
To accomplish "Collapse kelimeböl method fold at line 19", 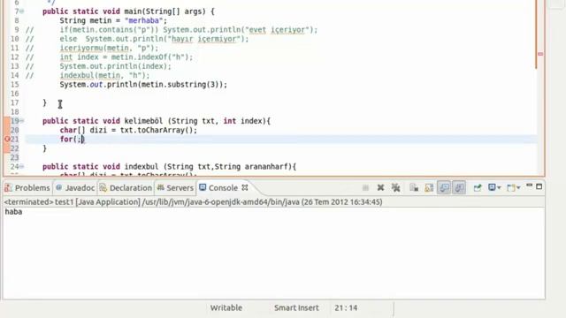I will click(x=22, y=121).
